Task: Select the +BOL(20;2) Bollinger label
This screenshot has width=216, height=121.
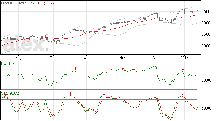Action: click(44, 3)
